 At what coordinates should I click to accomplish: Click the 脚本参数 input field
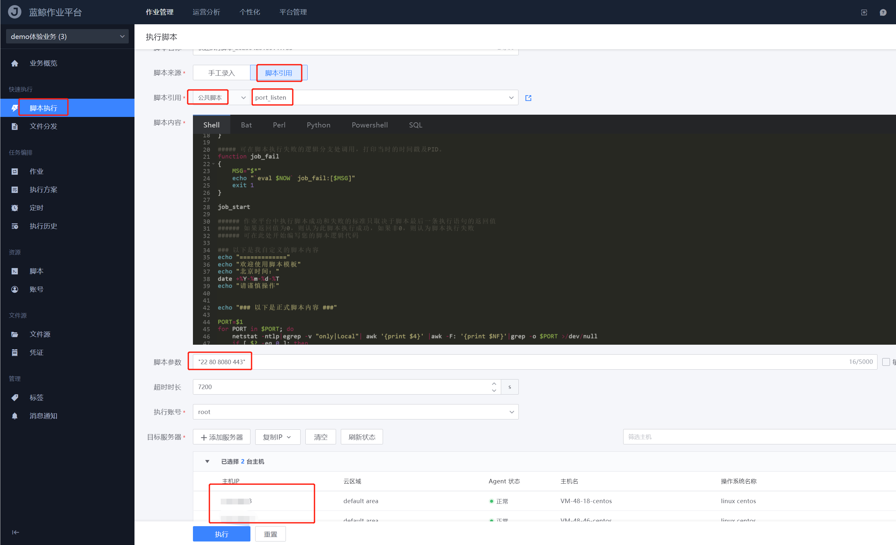535,362
